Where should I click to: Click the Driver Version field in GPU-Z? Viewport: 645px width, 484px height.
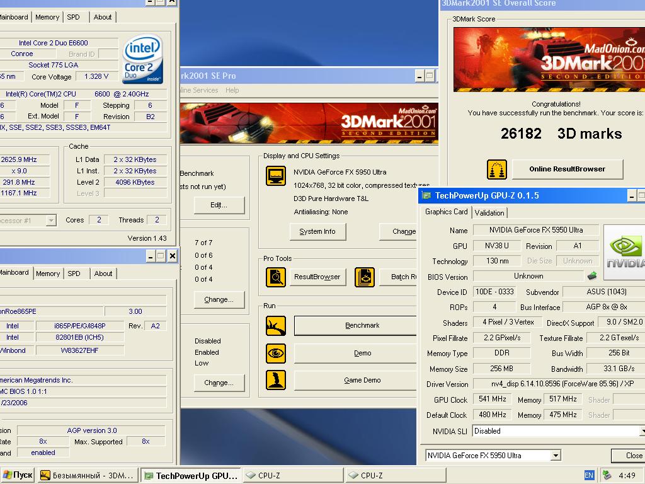pyautogui.click(x=559, y=384)
